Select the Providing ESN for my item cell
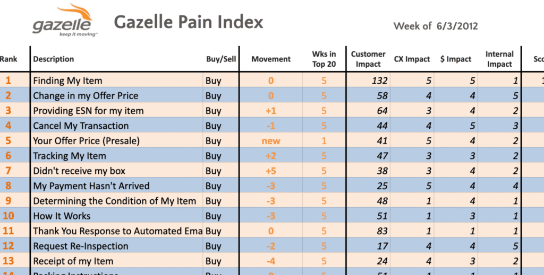 click(88, 111)
